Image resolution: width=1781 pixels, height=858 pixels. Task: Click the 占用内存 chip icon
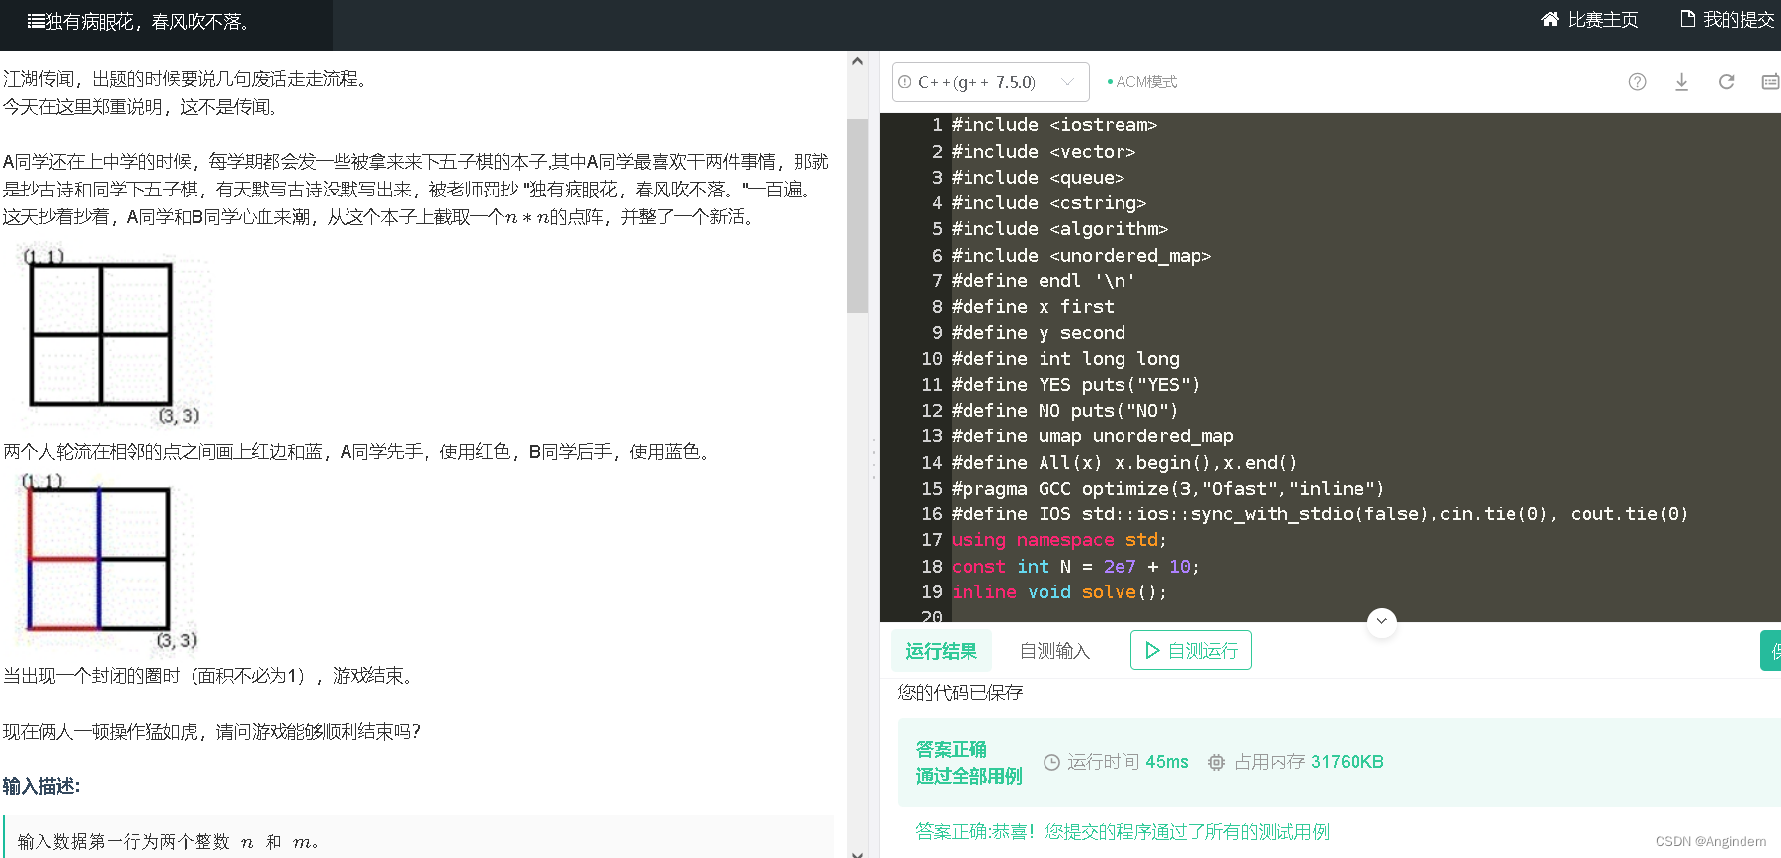pyautogui.click(x=1216, y=762)
